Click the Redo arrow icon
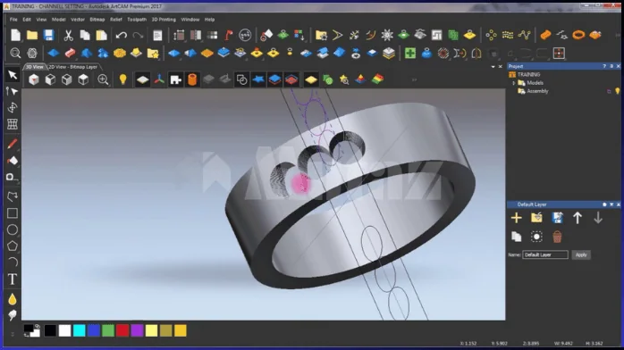624x350 pixels. pos(138,36)
